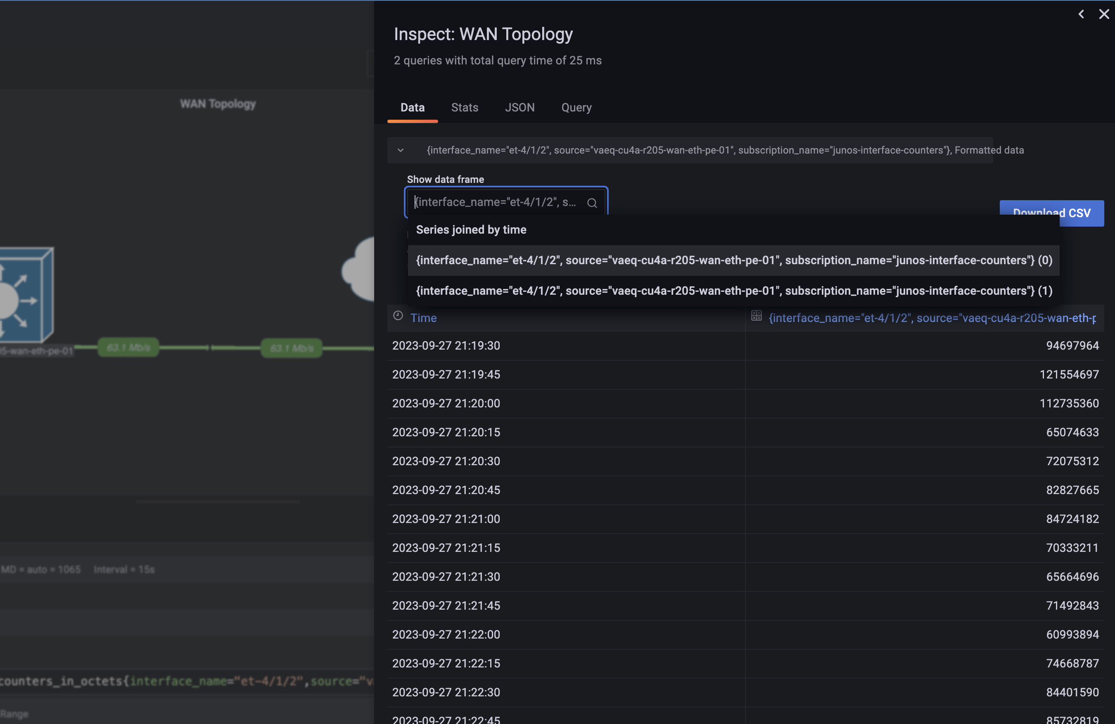This screenshot has width=1115, height=724.
Task: Switch to the Stats tab
Action: point(464,107)
